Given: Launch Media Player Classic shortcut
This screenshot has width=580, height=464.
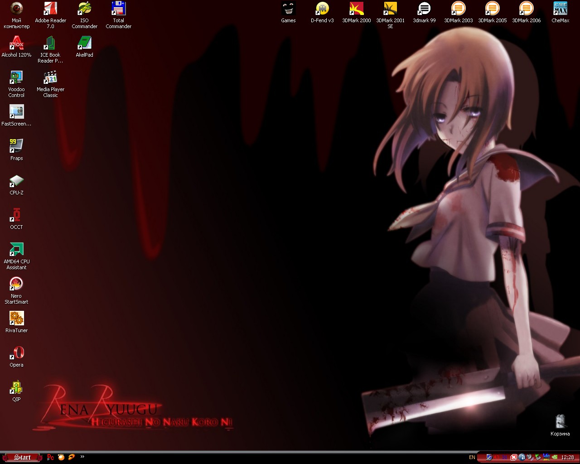Looking at the screenshot, I should [x=50, y=84].
